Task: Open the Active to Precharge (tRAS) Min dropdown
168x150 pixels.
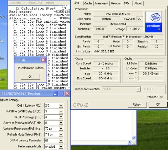Action: (54, 123)
